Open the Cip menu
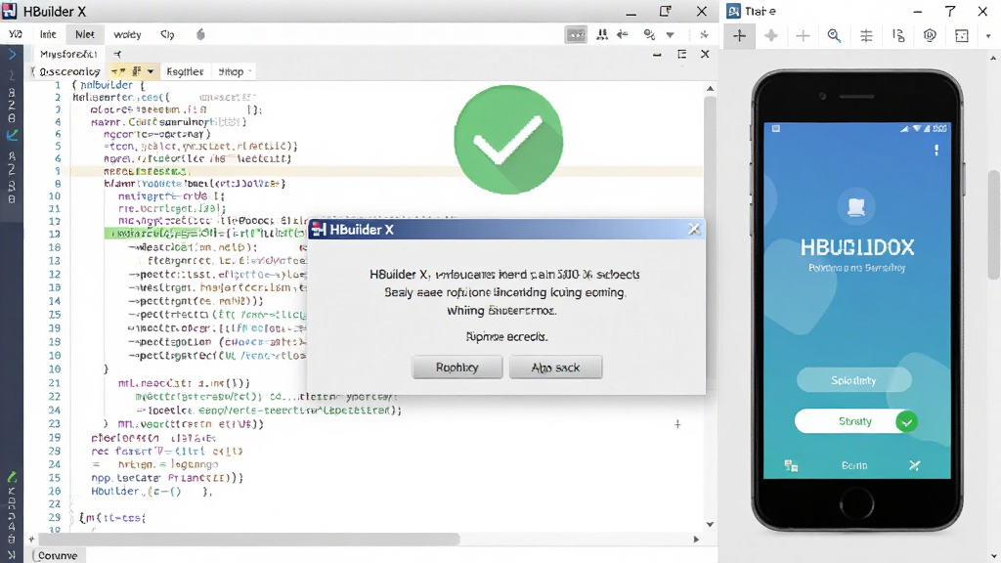The width and height of the screenshot is (1001, 563). [167, 34]
